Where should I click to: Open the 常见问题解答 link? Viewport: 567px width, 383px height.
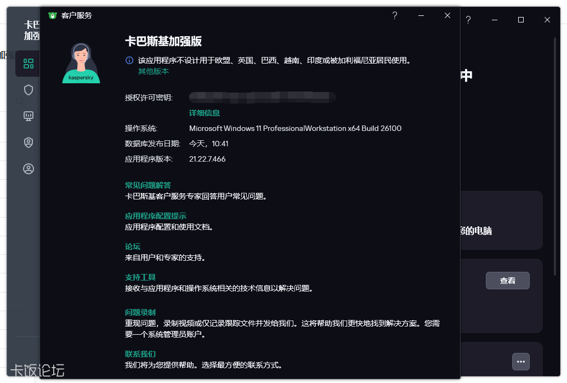148,185
